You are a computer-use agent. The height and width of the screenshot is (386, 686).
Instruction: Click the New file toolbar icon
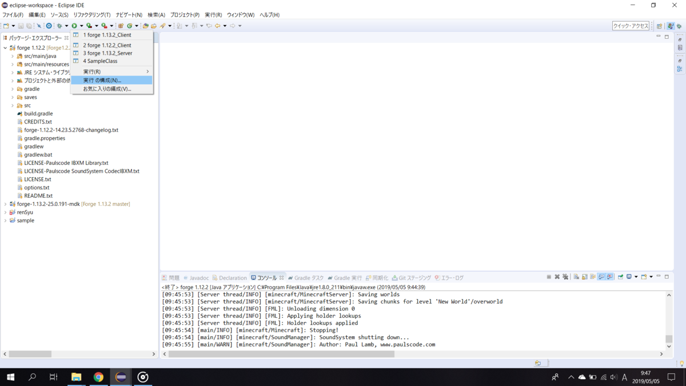pyautogui.click(x=6, y=26)
